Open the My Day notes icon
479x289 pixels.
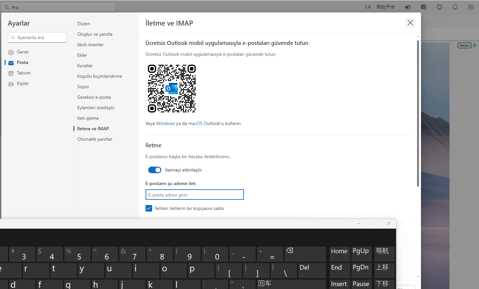tap(439, 7)
